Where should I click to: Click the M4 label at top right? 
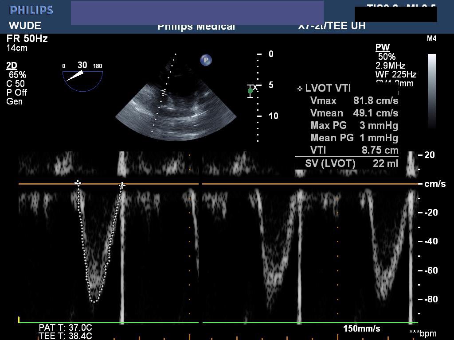point(431,39)
